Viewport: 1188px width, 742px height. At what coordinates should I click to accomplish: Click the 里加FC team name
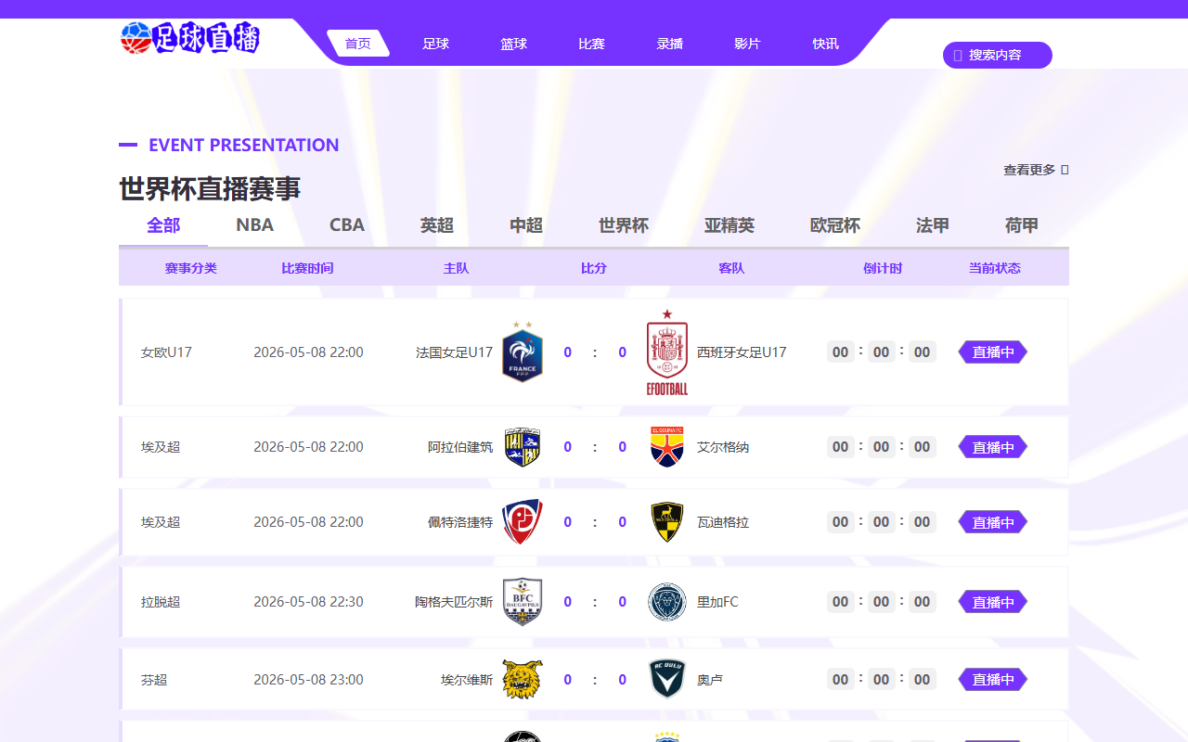pyautogui.click(x=717, y=602)
